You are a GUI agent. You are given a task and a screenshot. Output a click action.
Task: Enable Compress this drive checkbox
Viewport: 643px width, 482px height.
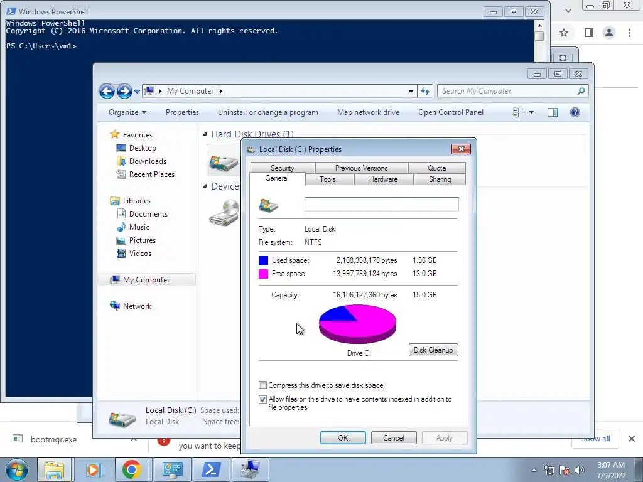(x=262, y=385)
